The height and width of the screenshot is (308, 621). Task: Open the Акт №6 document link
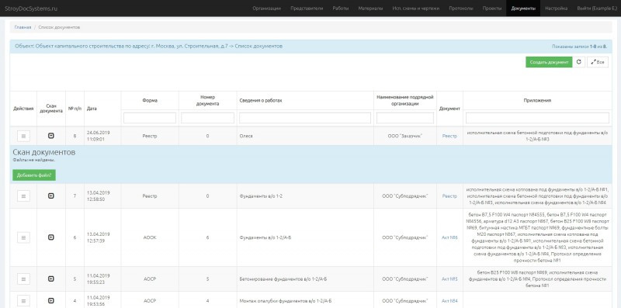(x=449, y=237)
